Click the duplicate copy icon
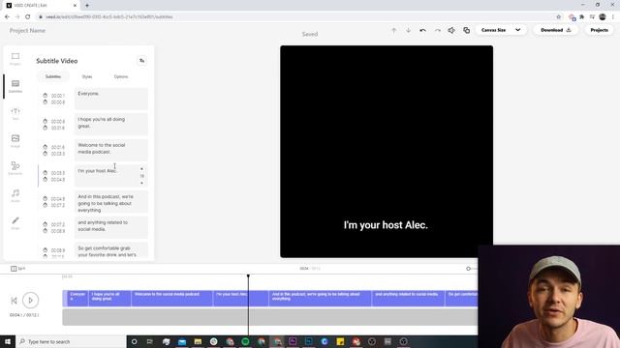Image resolution: width=620 pixels, height=348 pixels. (467, 30)
